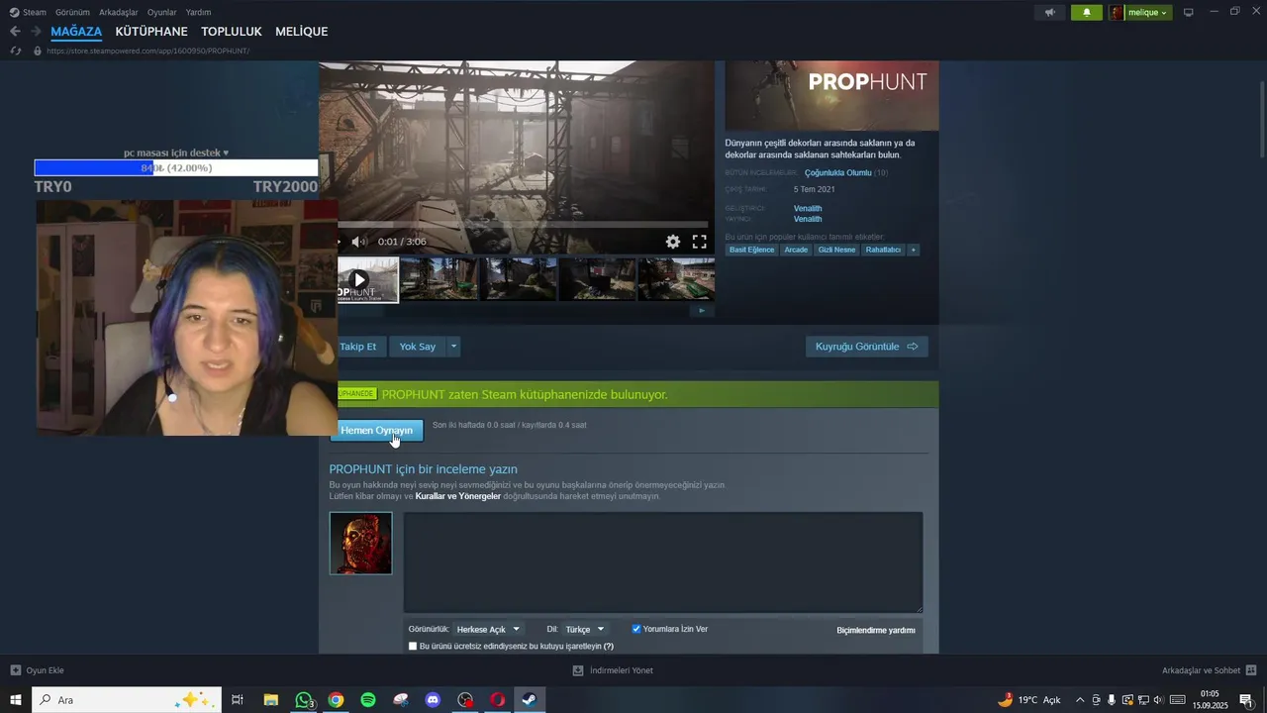
Task: Select the Gizli Nesne tag
Action: pyautogui.click(x=836, y=250)
